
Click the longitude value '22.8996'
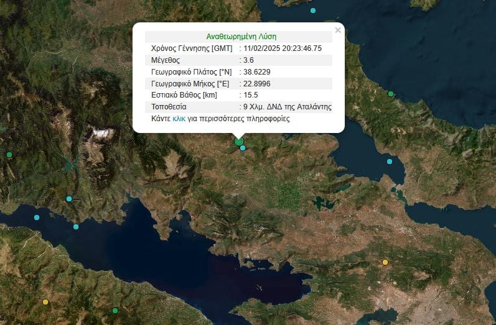(x=256, y=83)
